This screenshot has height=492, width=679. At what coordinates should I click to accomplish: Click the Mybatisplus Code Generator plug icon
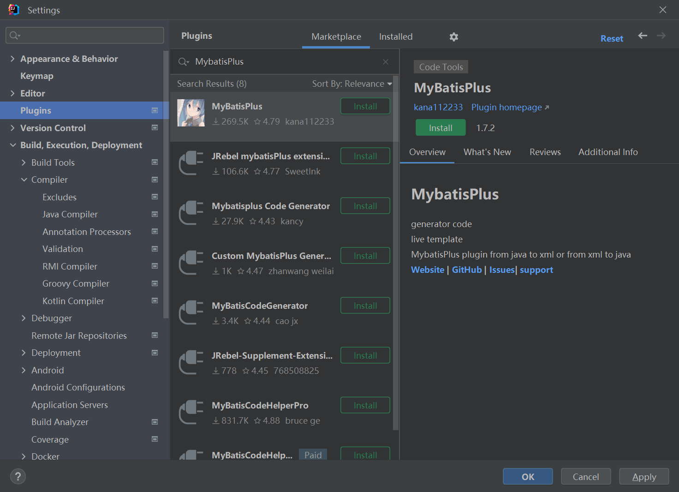click(x=191, y=212)
